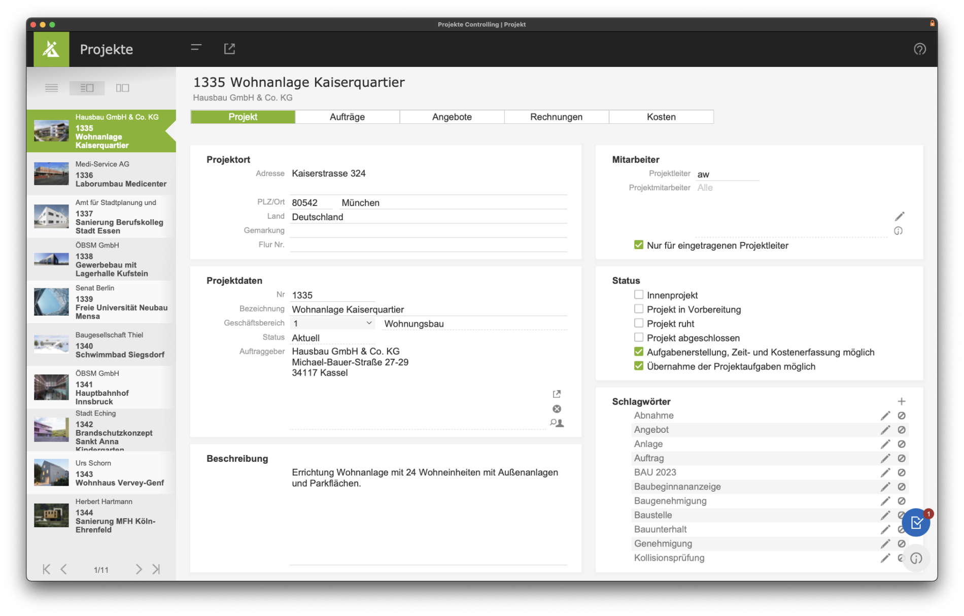
Task: Edit the Kollisionsprüfung keyword
Action: [x=885, y=558]
